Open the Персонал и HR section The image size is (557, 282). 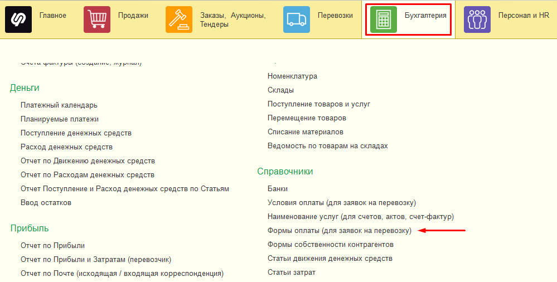click(x=524, y=16)
